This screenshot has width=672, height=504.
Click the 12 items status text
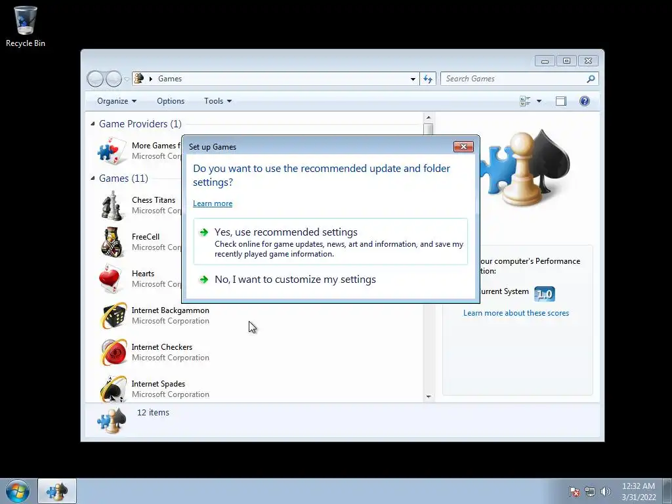pyautogui.click(x=153, y=413)
